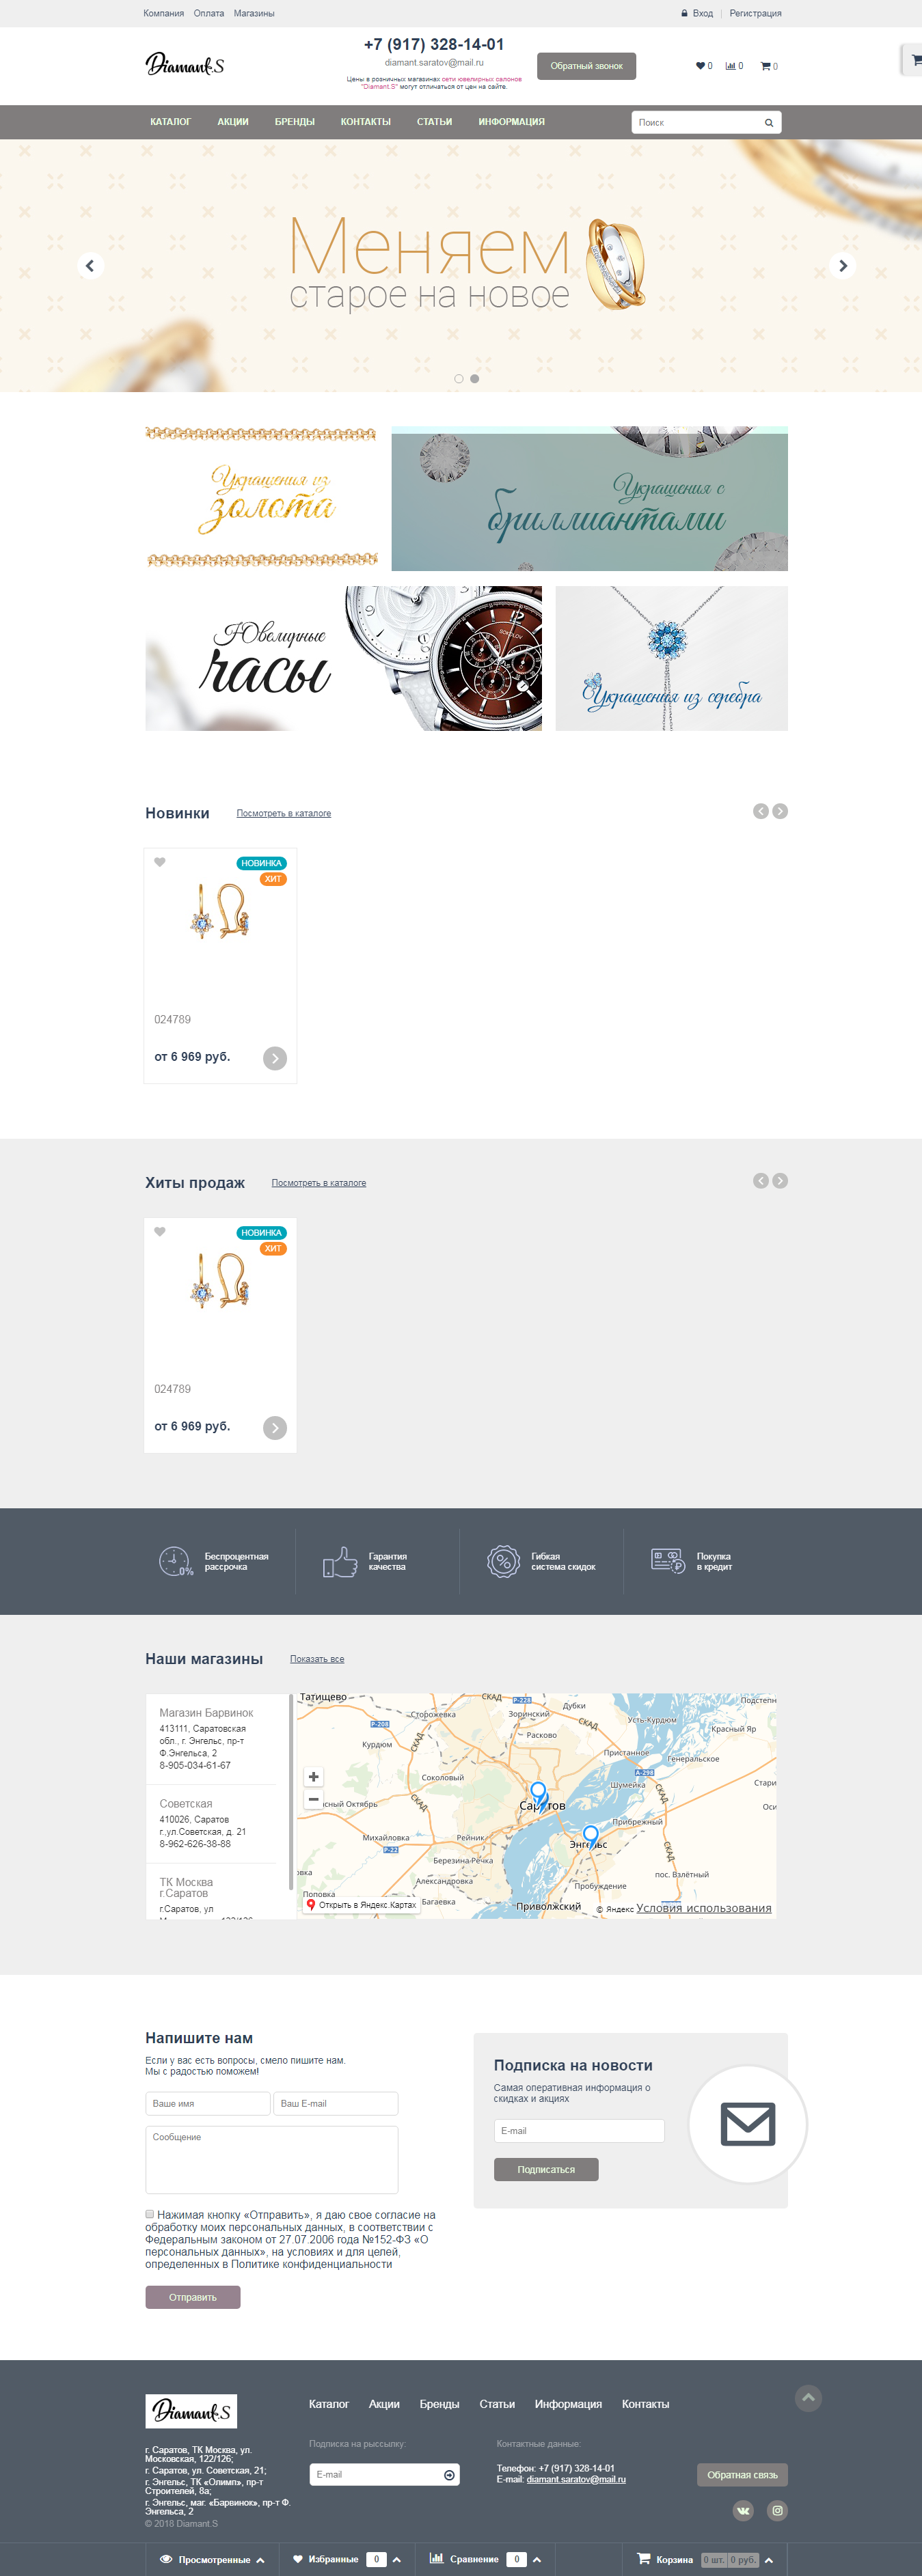Show previous items in Хиты продаж carousel

761,1181
